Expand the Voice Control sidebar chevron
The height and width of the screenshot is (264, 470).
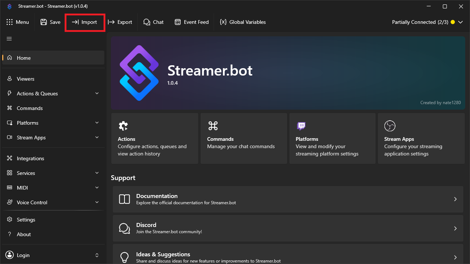(97, 202)
